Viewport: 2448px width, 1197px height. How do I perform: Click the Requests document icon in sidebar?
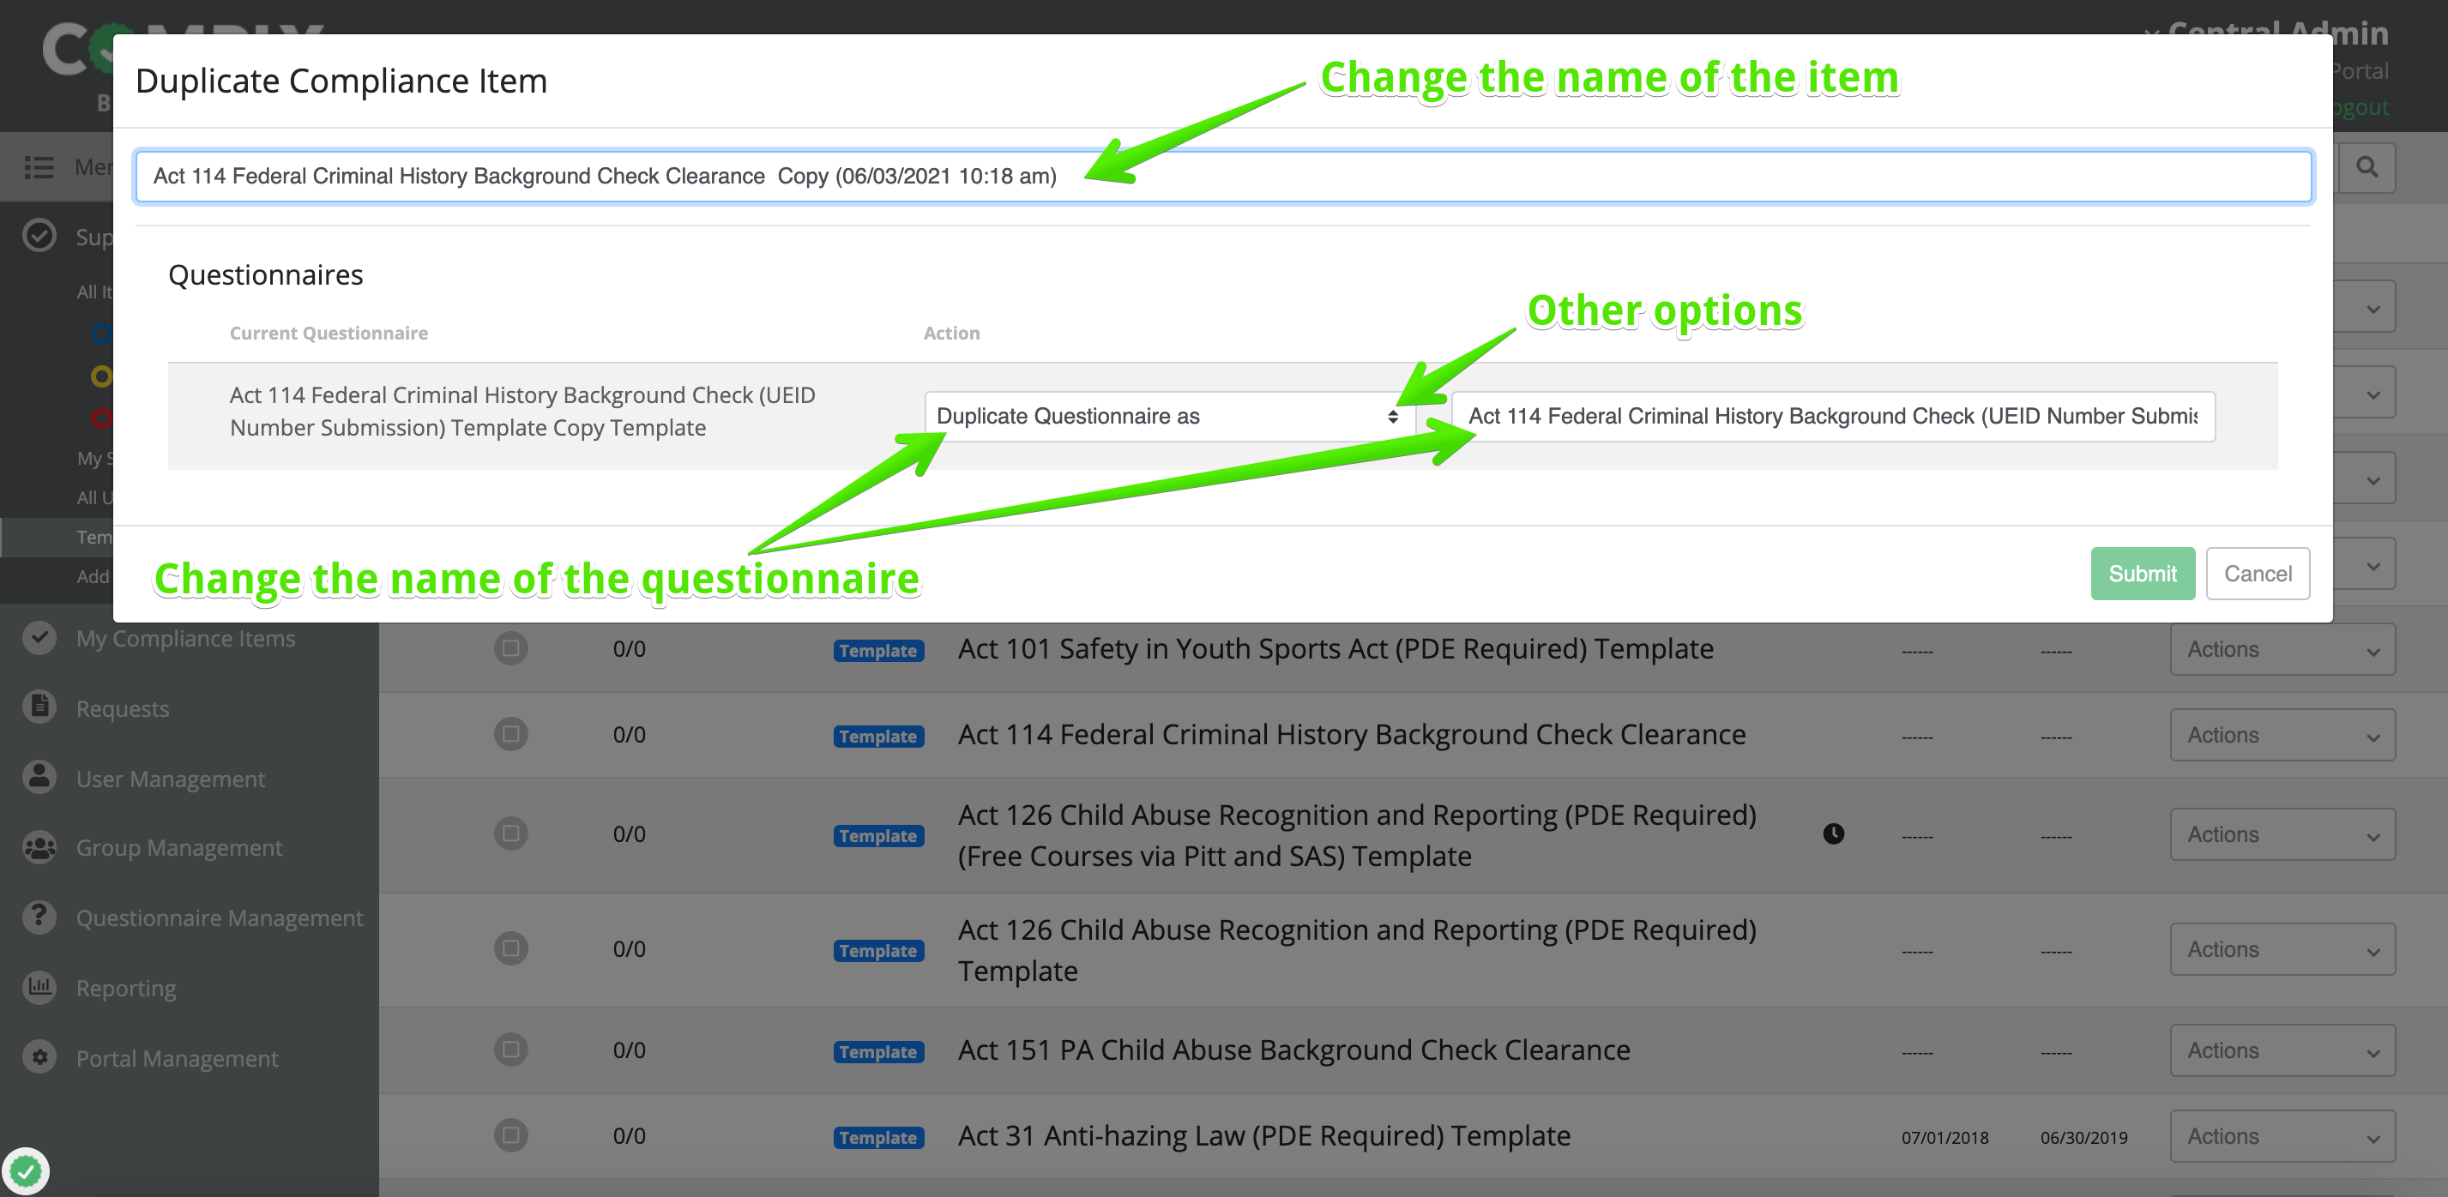(39, 707)
